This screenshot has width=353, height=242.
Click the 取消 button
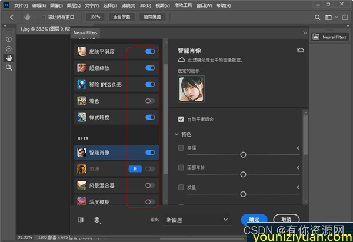286,219
